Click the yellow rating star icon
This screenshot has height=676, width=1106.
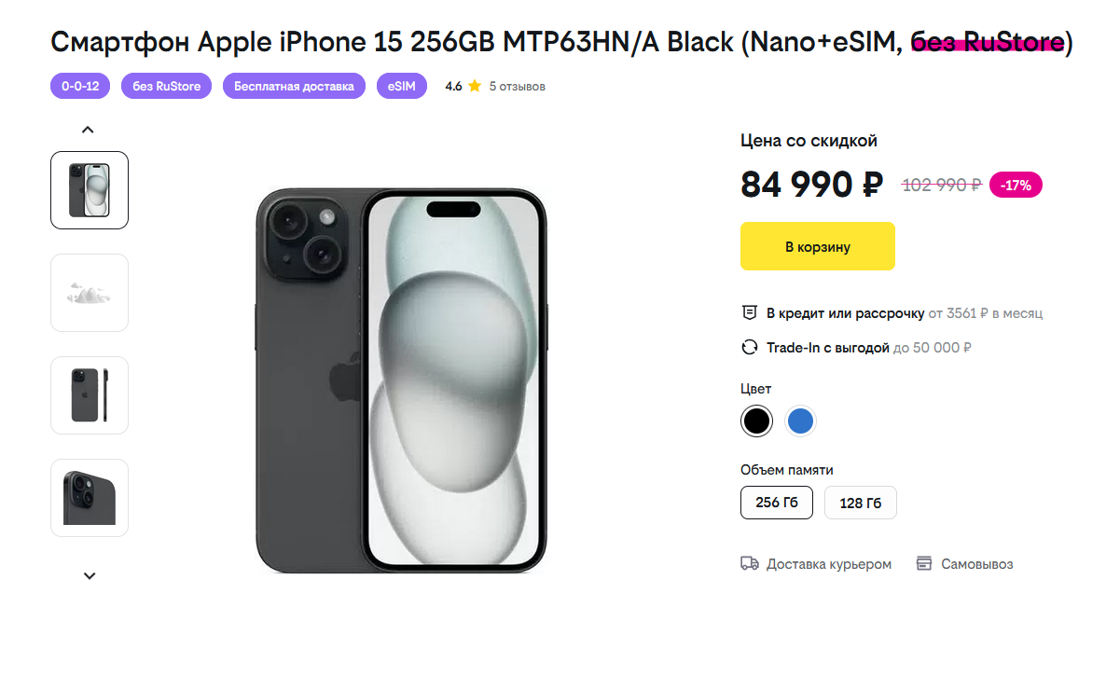(x=475, y=87)
